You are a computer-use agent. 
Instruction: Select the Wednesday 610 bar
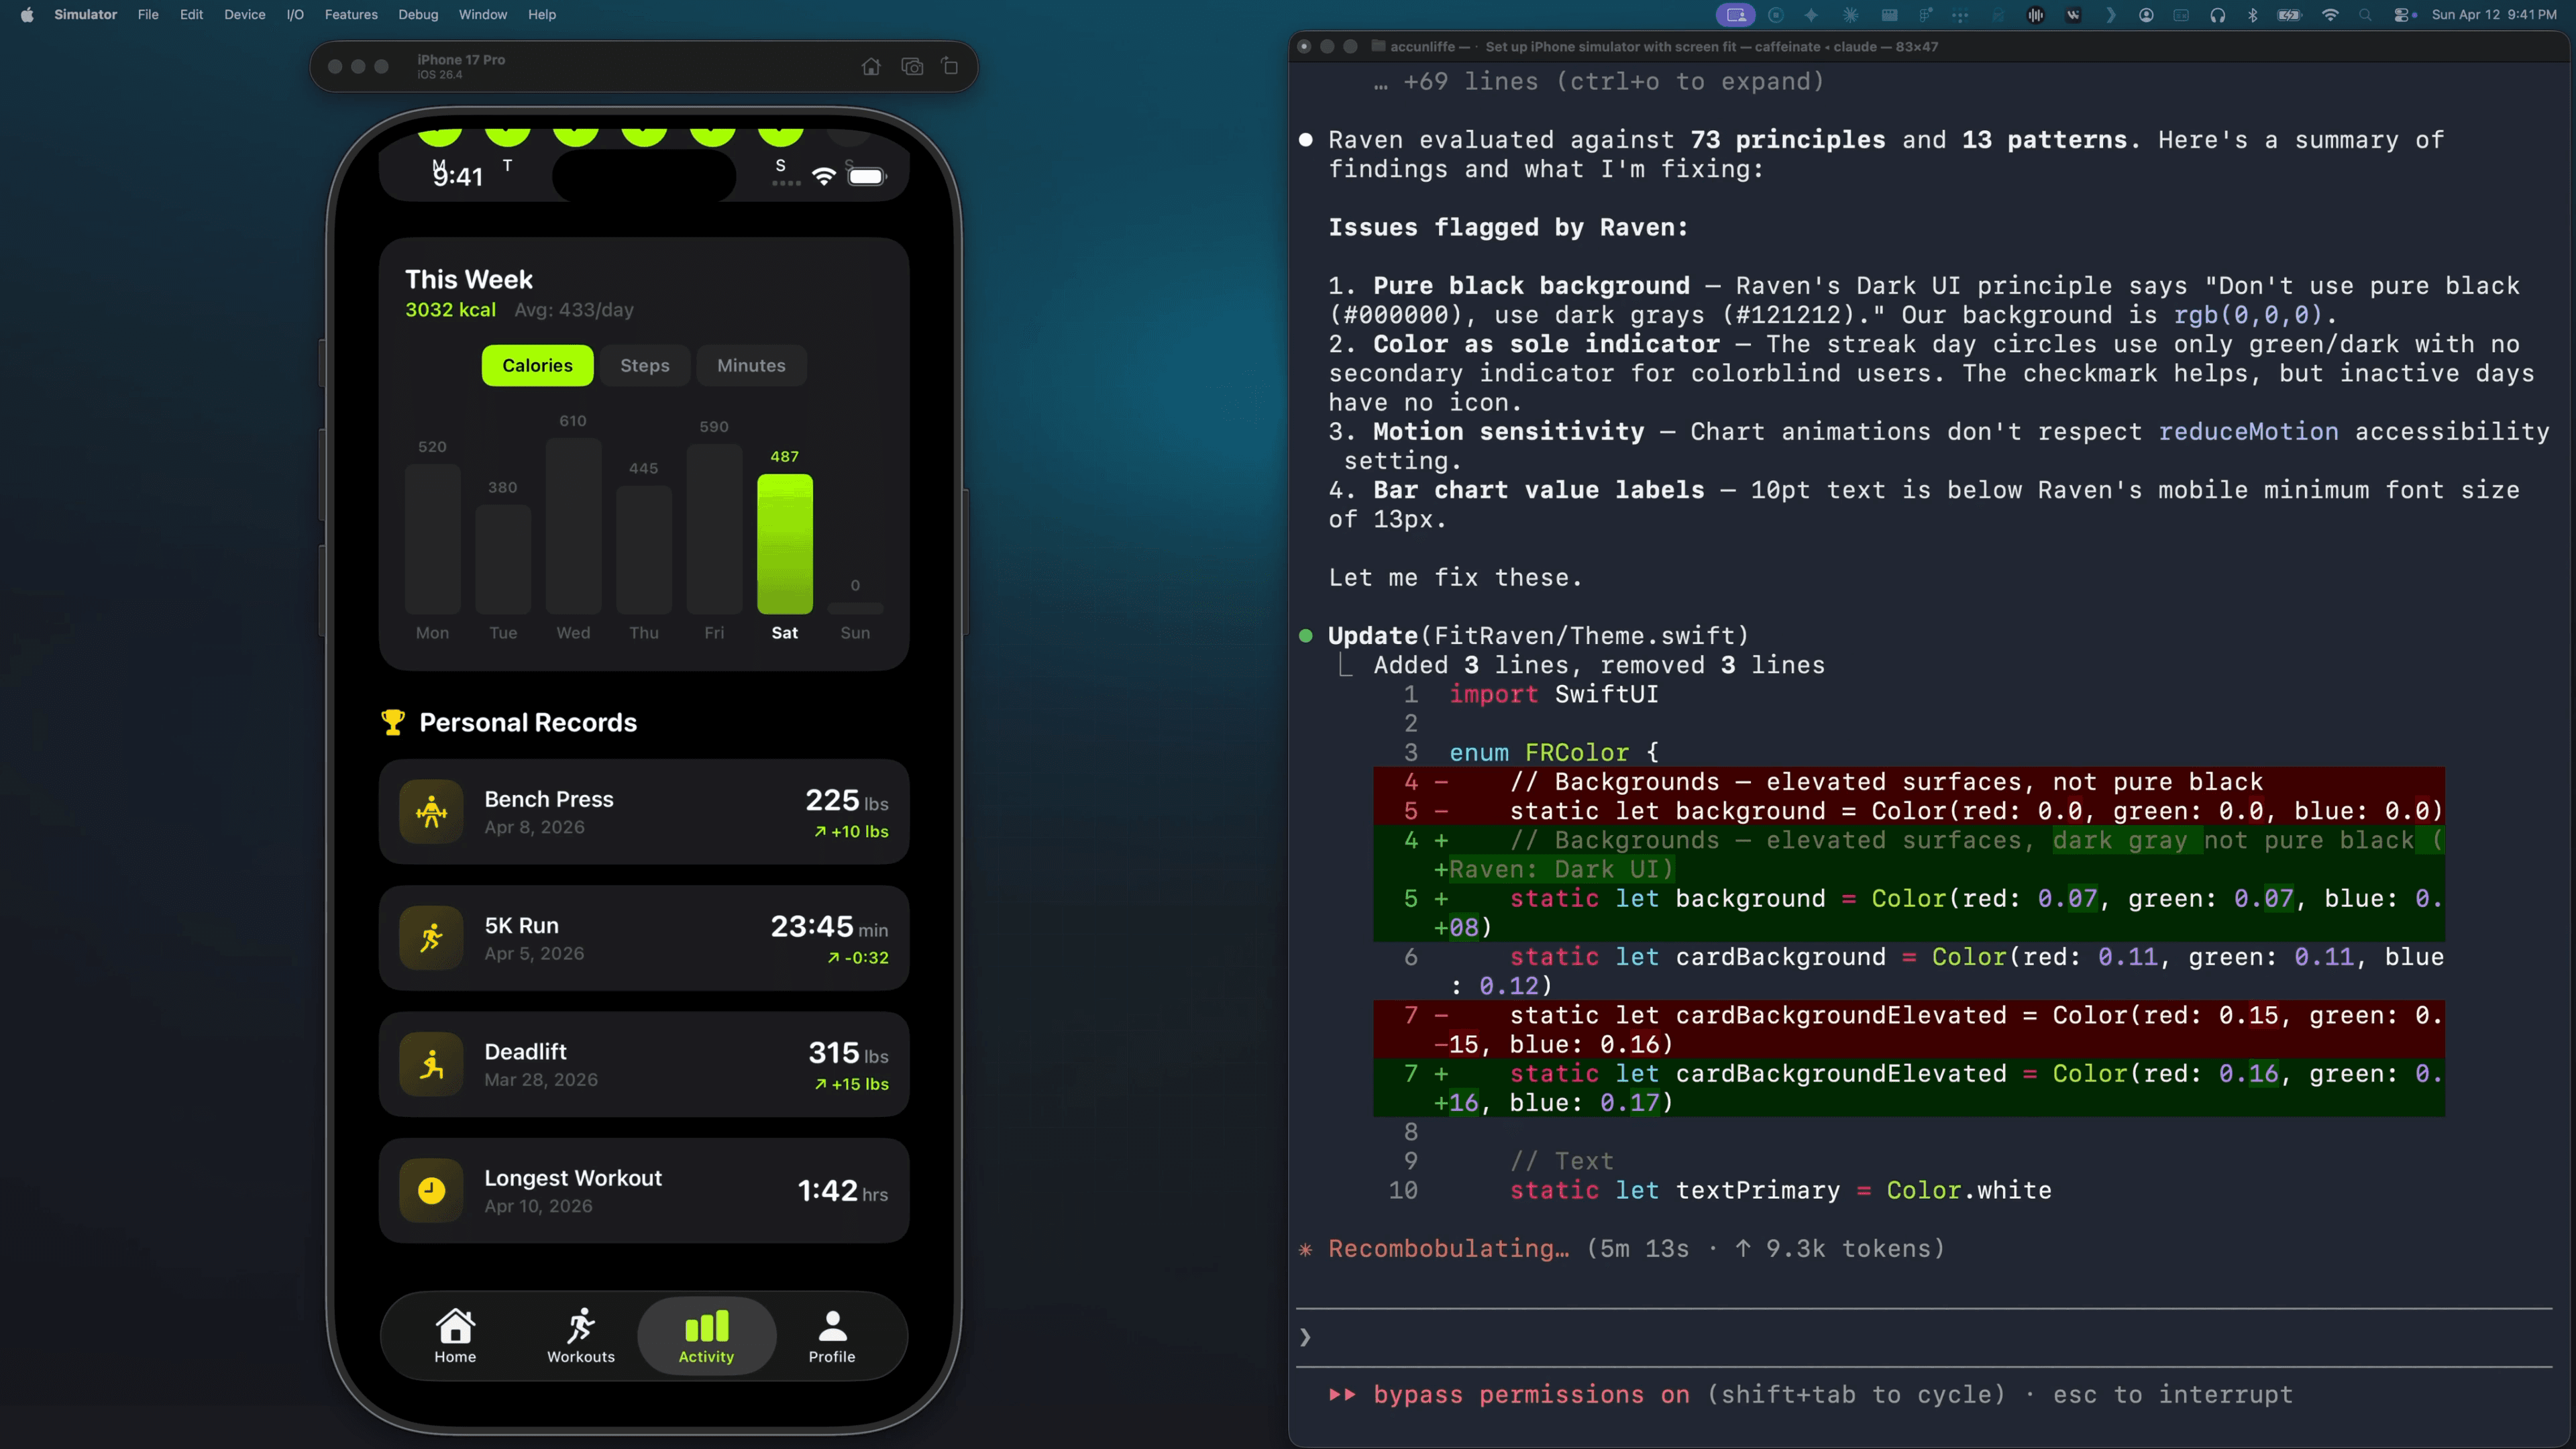[x=573, y=526]
